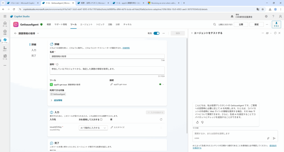Click the thumbs up on the greeting message
Viewport: 284px width, 152px height.
pyautogui.click(x=197, y=122)
